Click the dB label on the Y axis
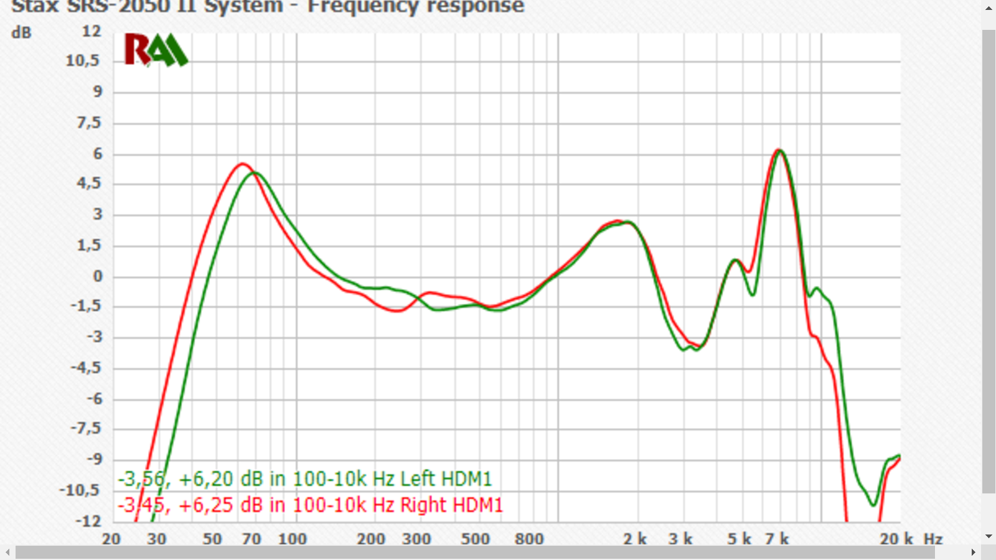 tap(21, 33)
